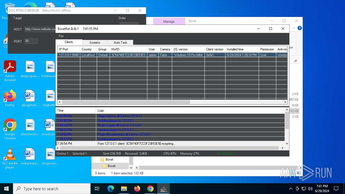Image resolution: width=345 pixels, height=194 pixels.
Task: Click the PORT input field showing 80
Action: [31, 41]
